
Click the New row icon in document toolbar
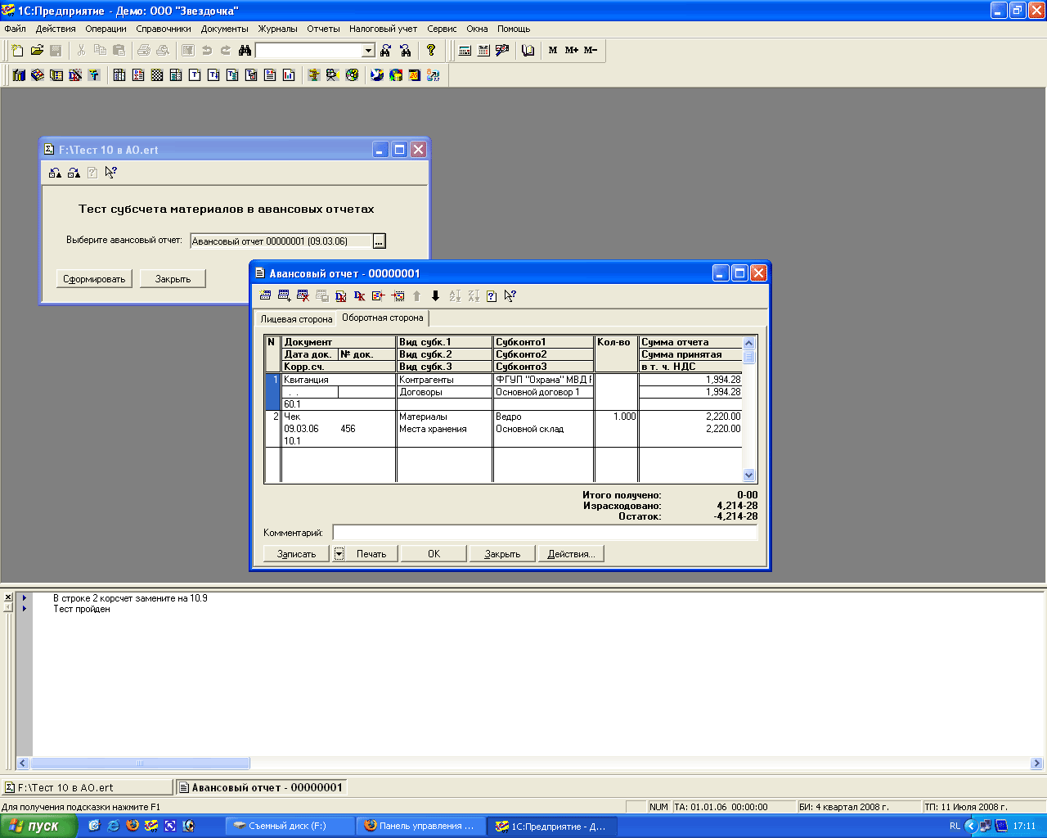[265, 296]
